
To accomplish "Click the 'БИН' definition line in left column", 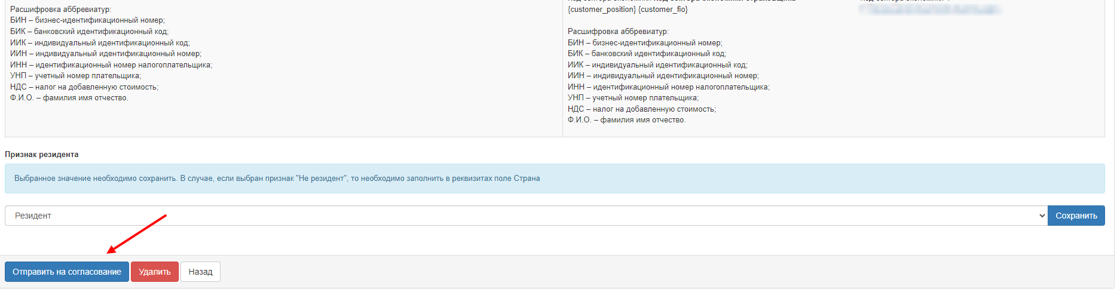I will click(x=87, y=20).
